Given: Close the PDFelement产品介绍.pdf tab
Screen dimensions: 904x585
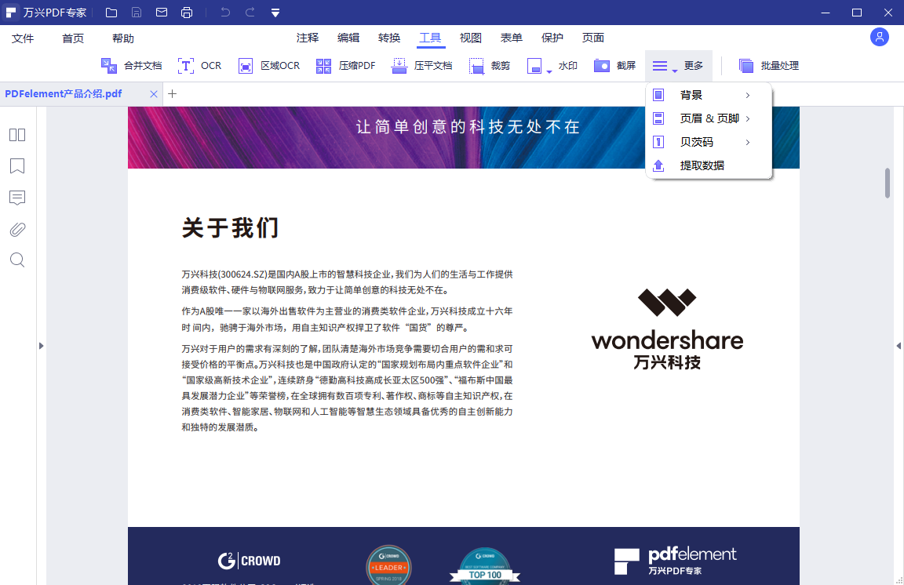Looking at the screenshot, I should [154, 94].
